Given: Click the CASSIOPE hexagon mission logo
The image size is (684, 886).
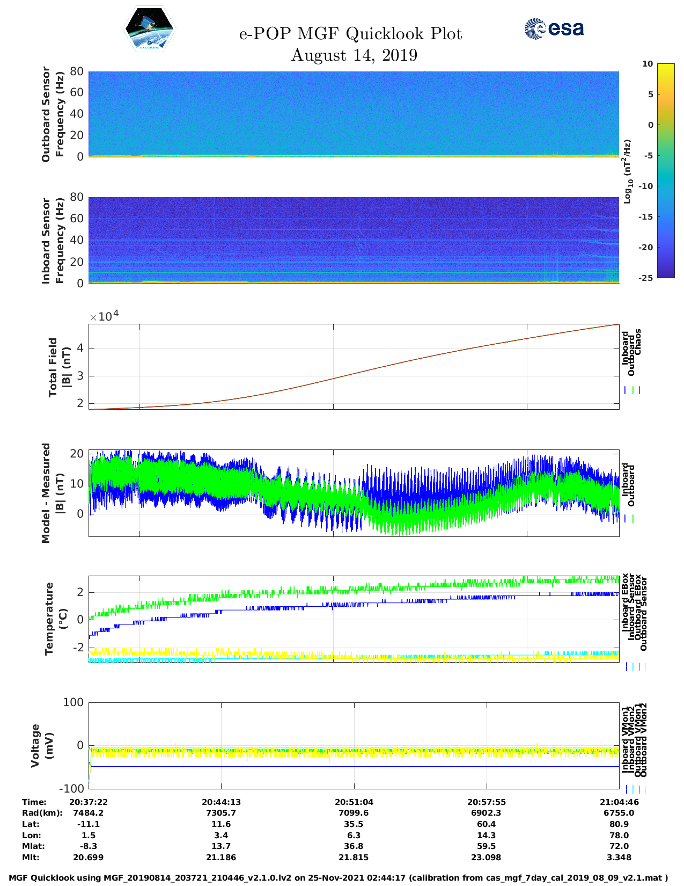Looking at the screenshot, I should [x=149, y=30].
